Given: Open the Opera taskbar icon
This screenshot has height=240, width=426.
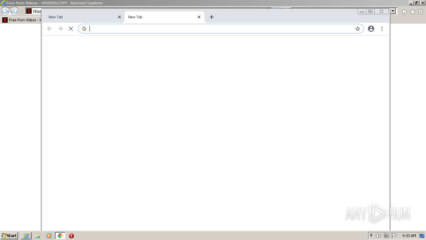Looking at the screenshot, I should 71,236.
